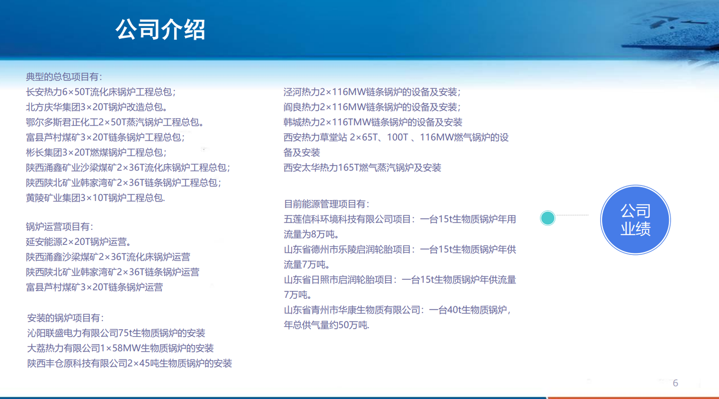Click line 富县芦村煤矿3×20T链条锅炉运营
Image resolution: width=719 pixels, height=399 pixels.
[94, 287]
